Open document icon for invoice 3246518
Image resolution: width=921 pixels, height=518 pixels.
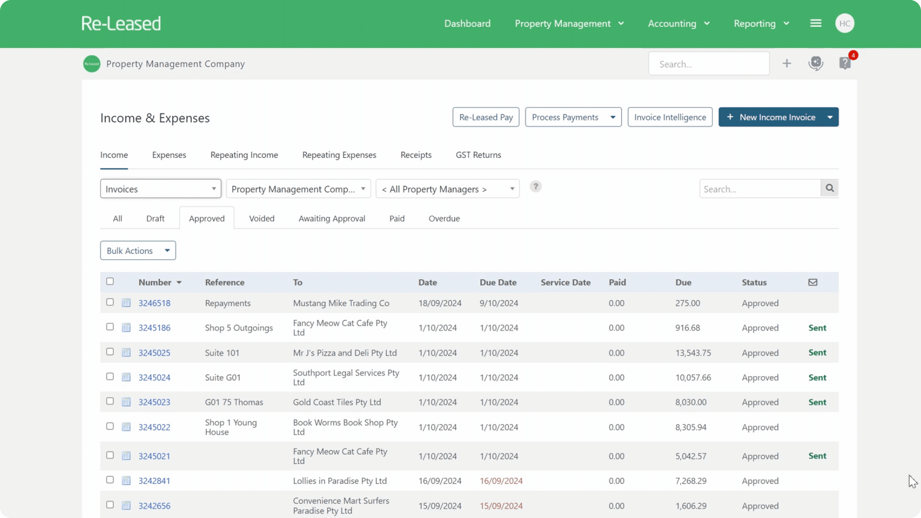point(126,303)
